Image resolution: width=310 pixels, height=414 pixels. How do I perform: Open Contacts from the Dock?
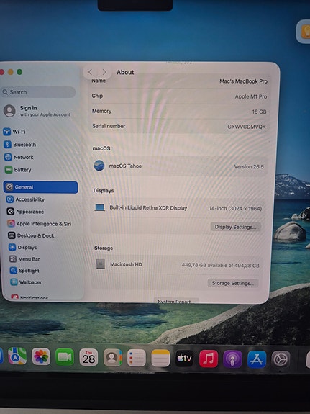113,358
